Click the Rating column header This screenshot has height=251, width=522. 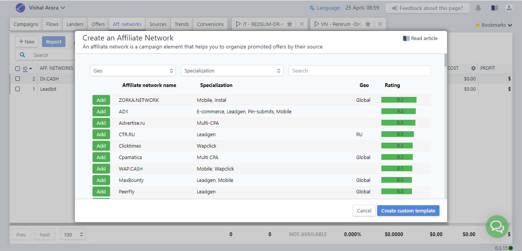click(x=392, y=85)
